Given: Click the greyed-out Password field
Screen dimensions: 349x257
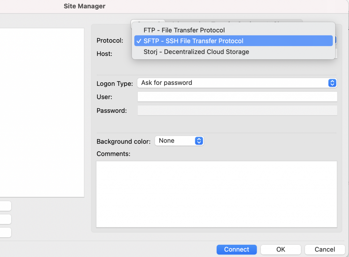Looking at the screenshot, I should pyautogui.click(x=237, y=110).
